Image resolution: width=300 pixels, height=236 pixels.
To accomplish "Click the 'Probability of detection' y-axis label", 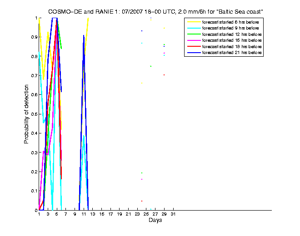I will [27, 114].
